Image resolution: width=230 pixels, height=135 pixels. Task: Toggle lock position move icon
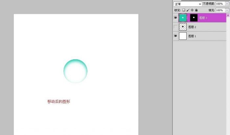(192, 10)
